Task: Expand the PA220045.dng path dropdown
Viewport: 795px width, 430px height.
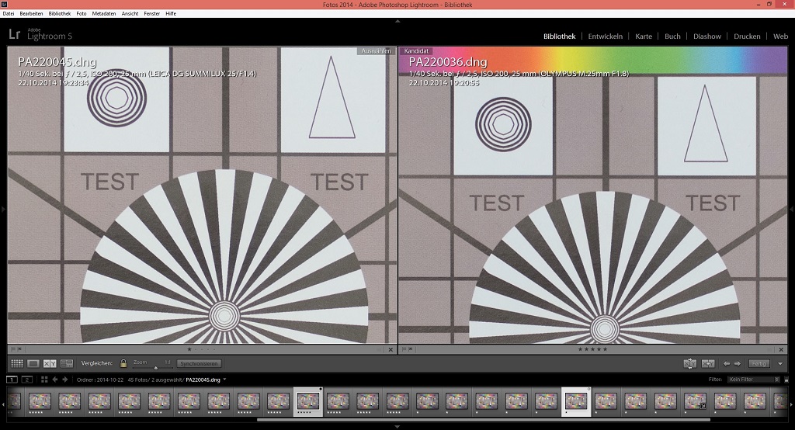Action: pos(224,380)
